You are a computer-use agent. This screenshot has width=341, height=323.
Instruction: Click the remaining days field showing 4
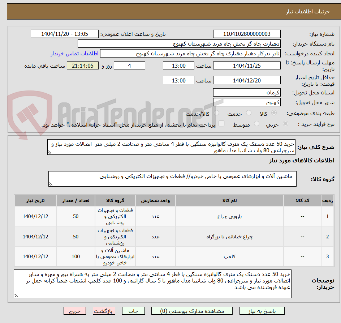coord(129,65)
